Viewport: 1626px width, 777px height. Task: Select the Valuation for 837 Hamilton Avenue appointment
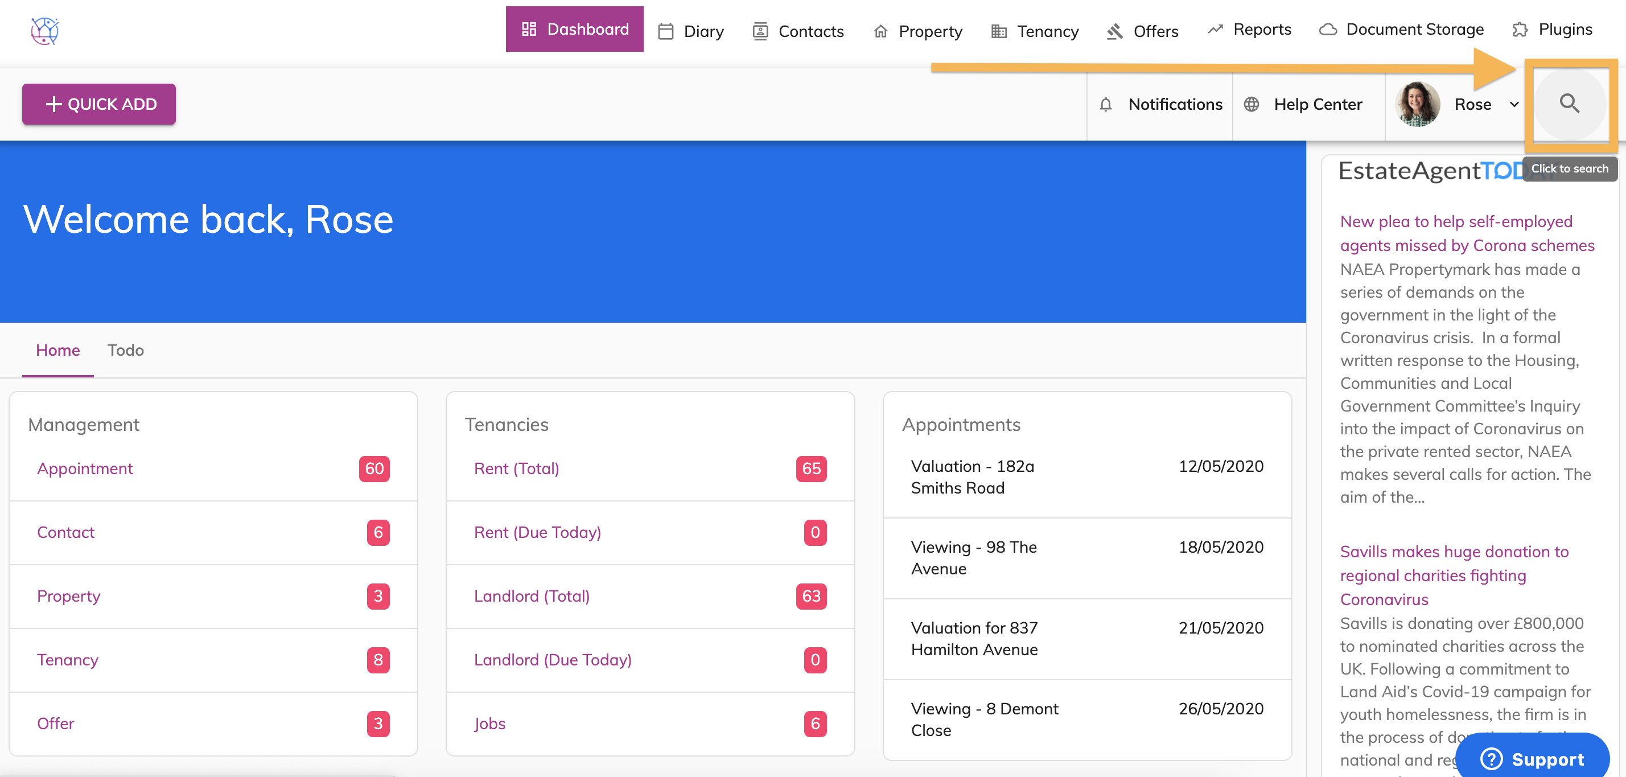[x=973, y=638]
